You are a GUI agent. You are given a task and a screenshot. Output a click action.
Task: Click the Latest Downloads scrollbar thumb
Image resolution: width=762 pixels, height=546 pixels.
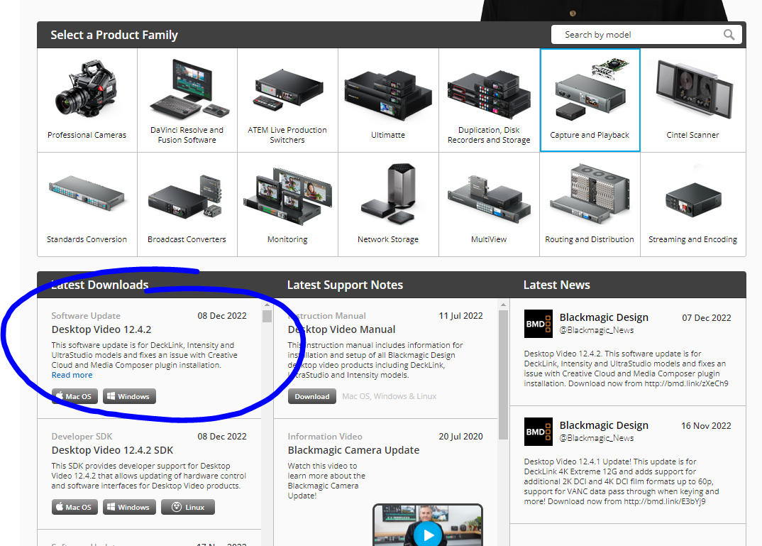point(267,317)
